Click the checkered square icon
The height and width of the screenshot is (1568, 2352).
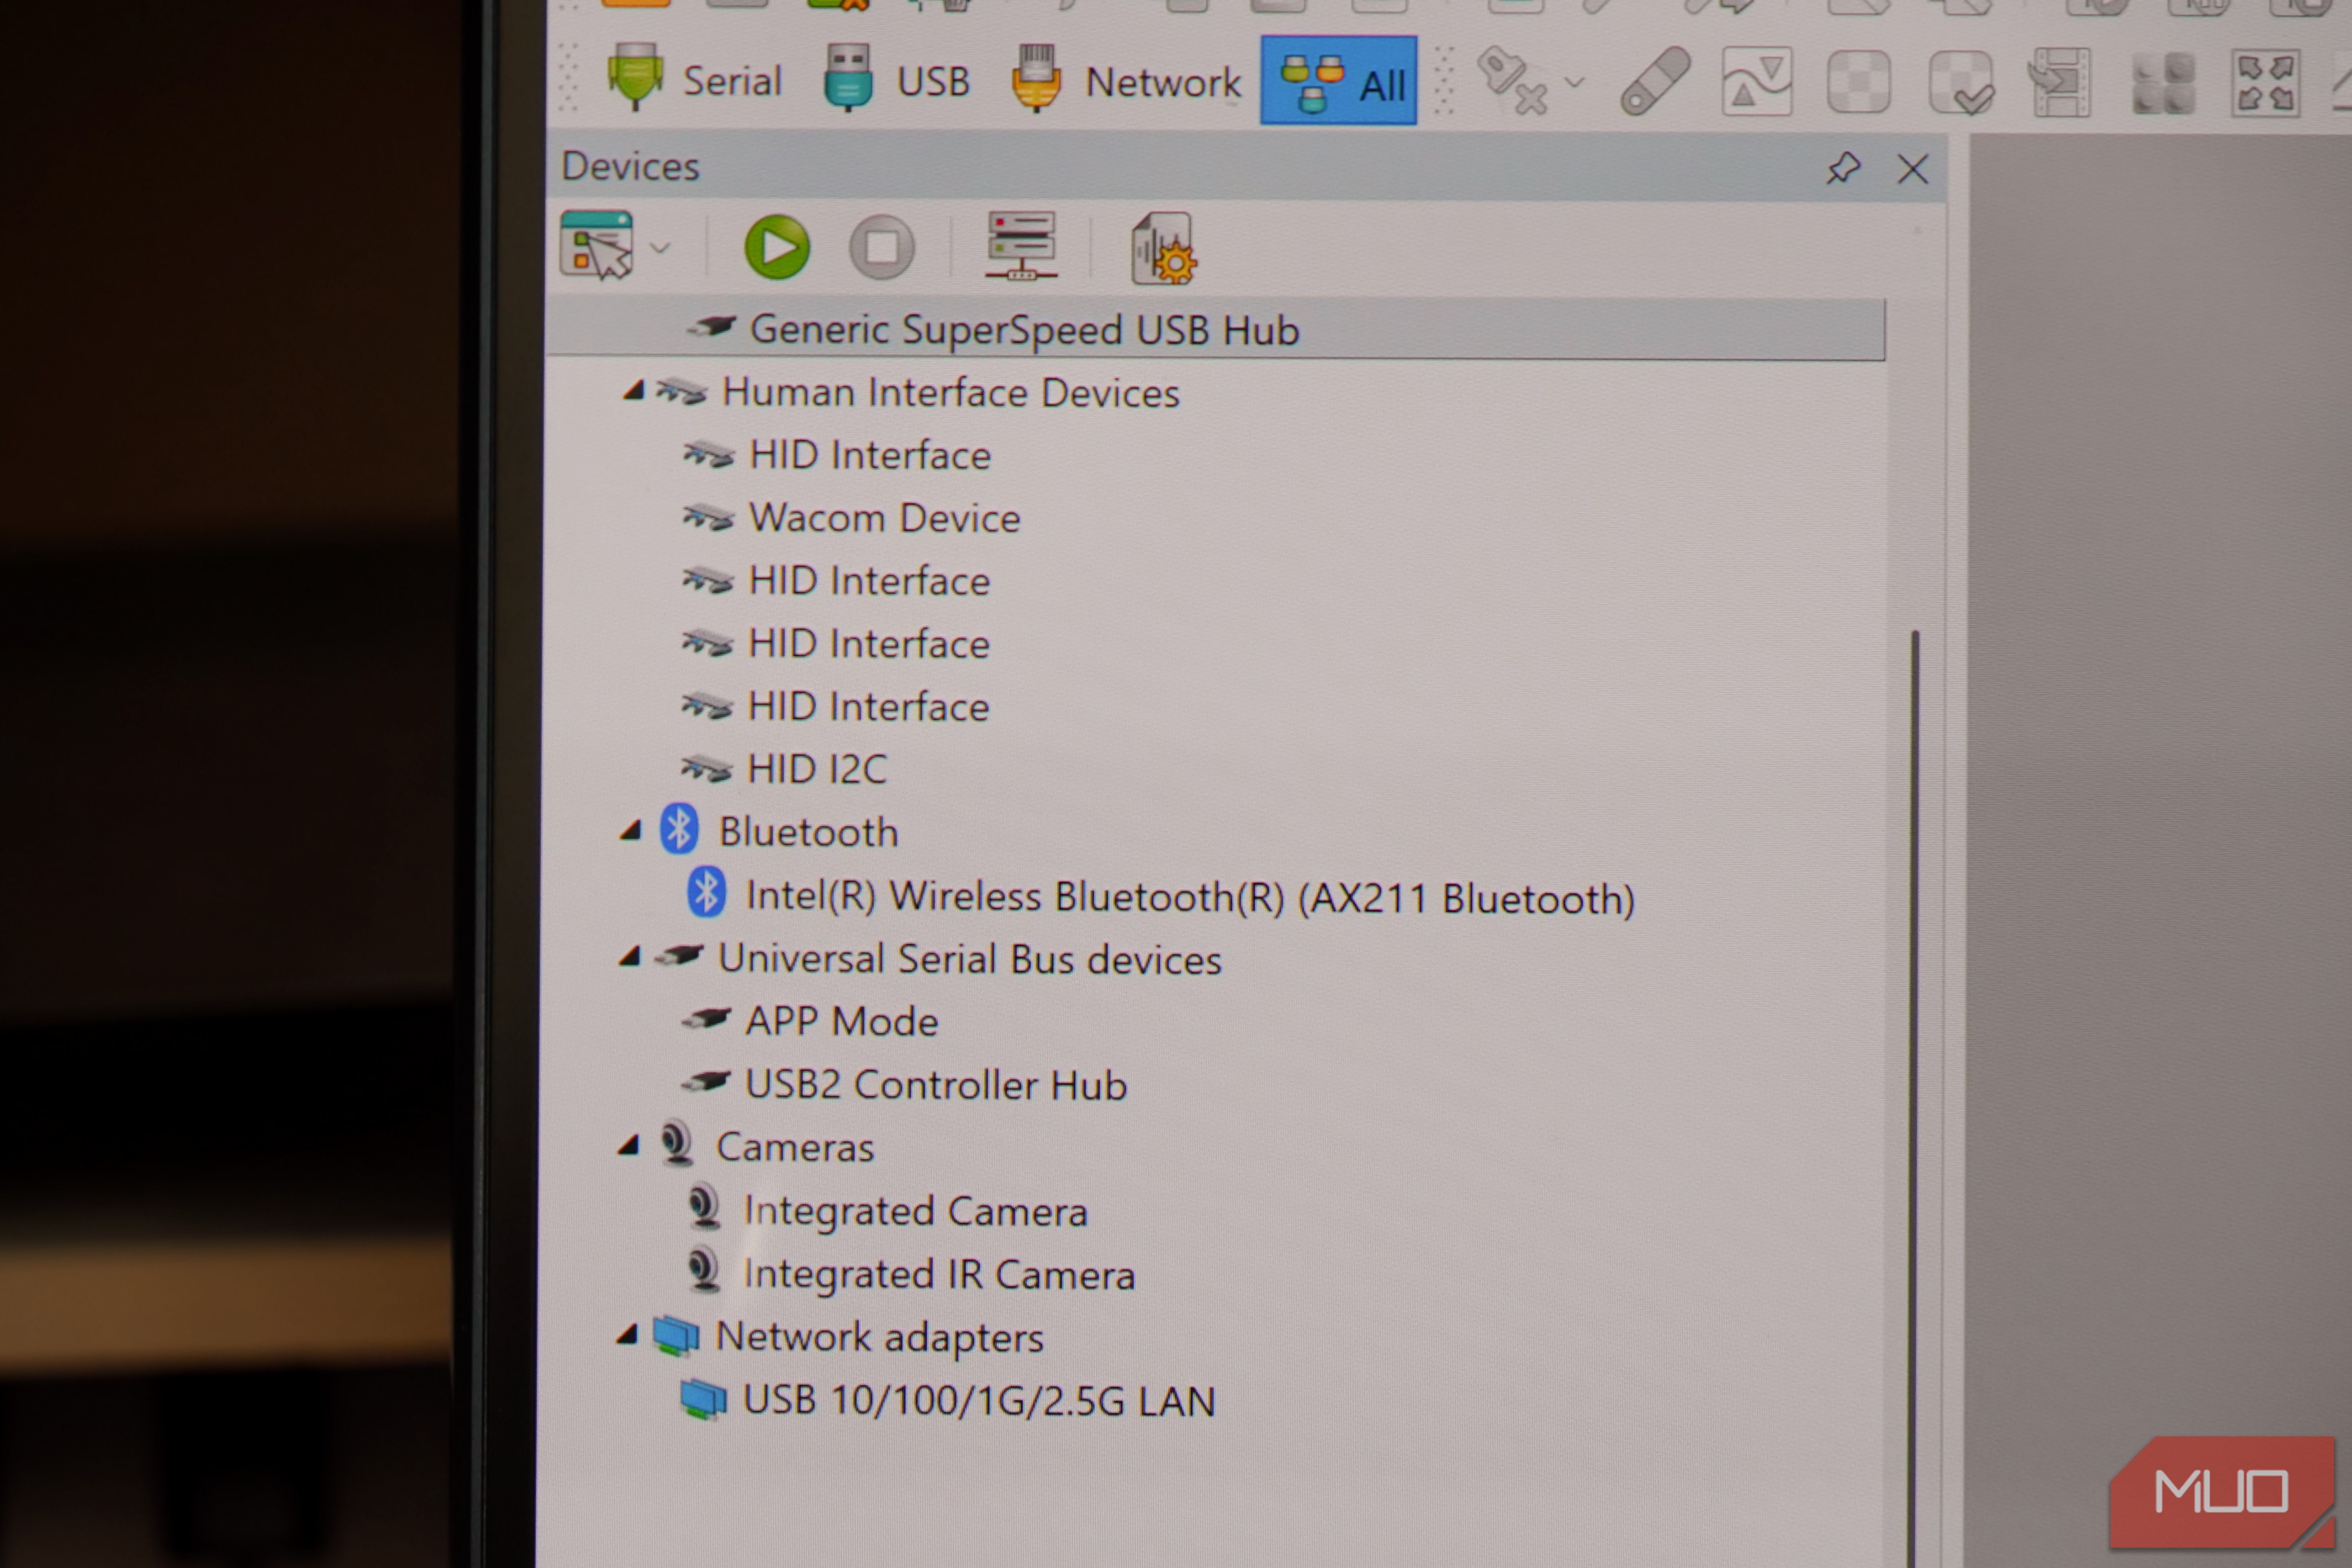click(x=1859, y=82)
